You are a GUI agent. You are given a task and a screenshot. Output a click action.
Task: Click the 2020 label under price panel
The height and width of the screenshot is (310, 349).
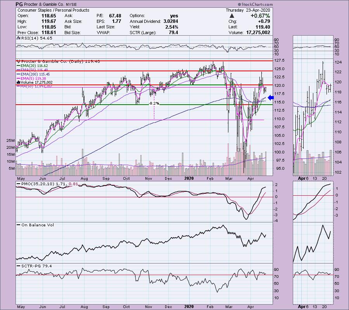(189, 178)
